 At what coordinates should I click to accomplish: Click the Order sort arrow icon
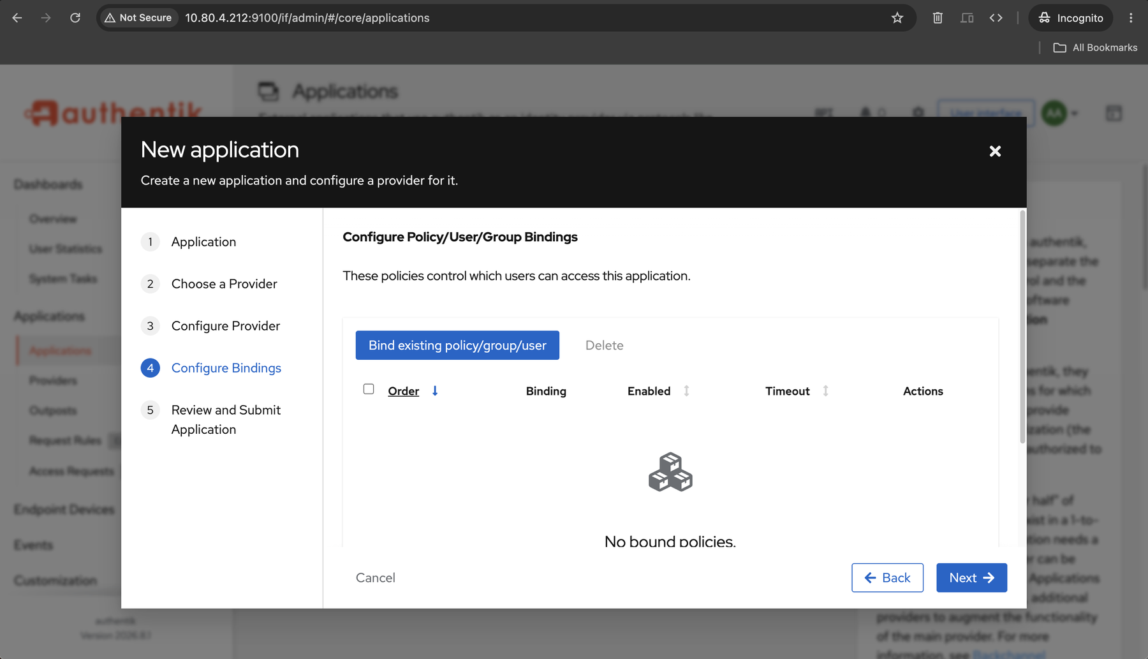[x=435, y=391]
